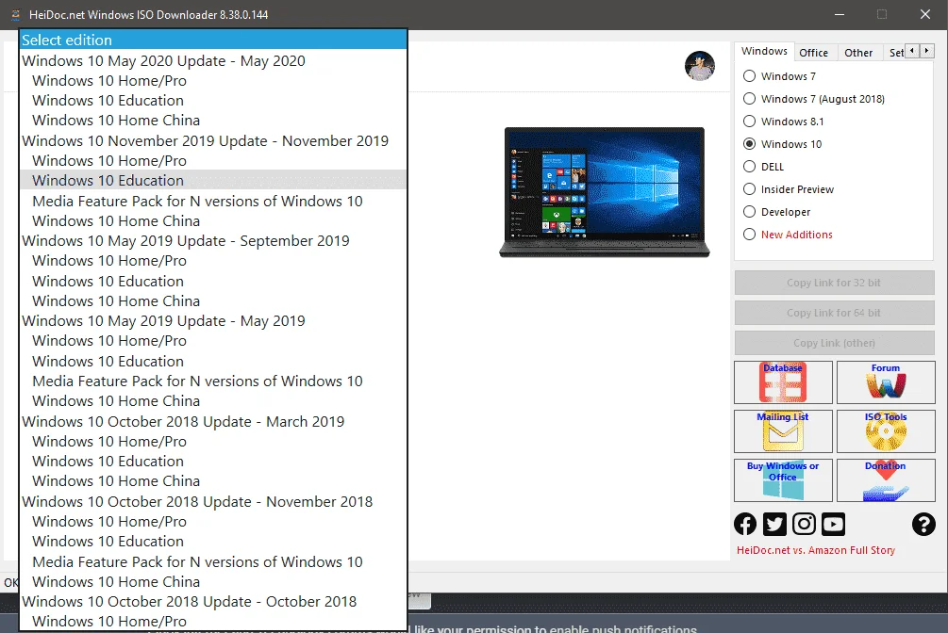This screenshot has height=633, width=948.
Task: Open the YouTube channel icon
Action: (x=833, y=524)
